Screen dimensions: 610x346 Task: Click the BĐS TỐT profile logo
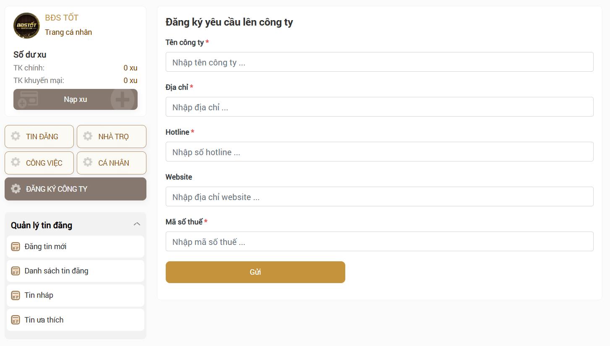point(26,25)
